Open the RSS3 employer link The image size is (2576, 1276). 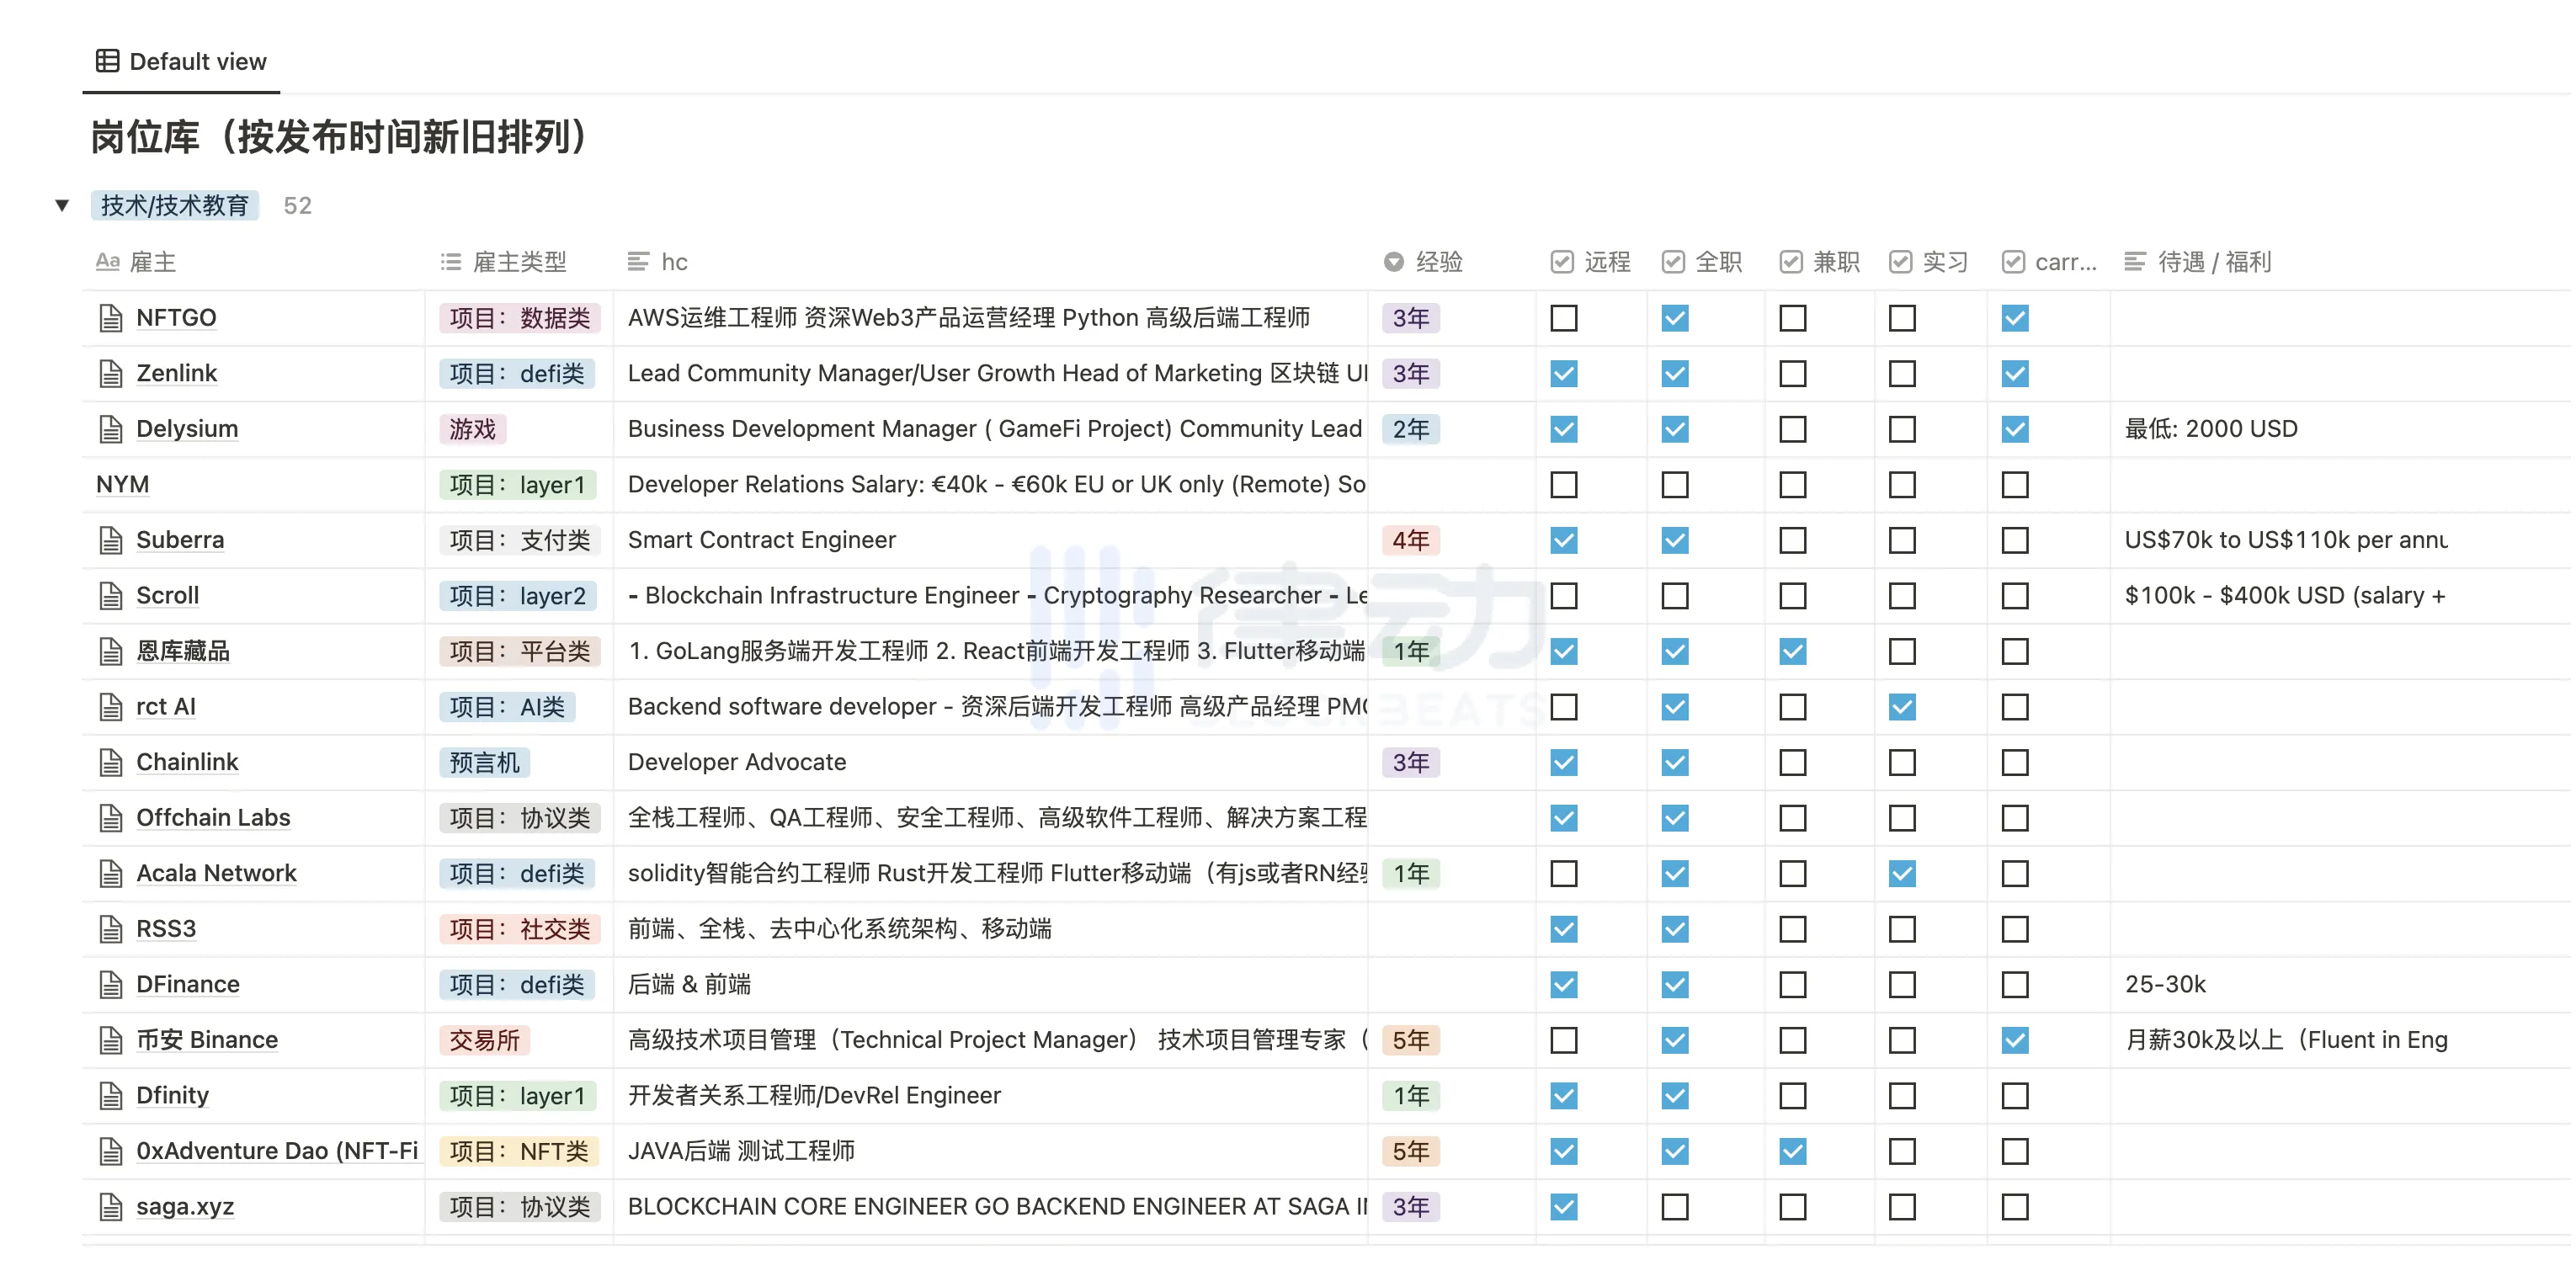166,929
